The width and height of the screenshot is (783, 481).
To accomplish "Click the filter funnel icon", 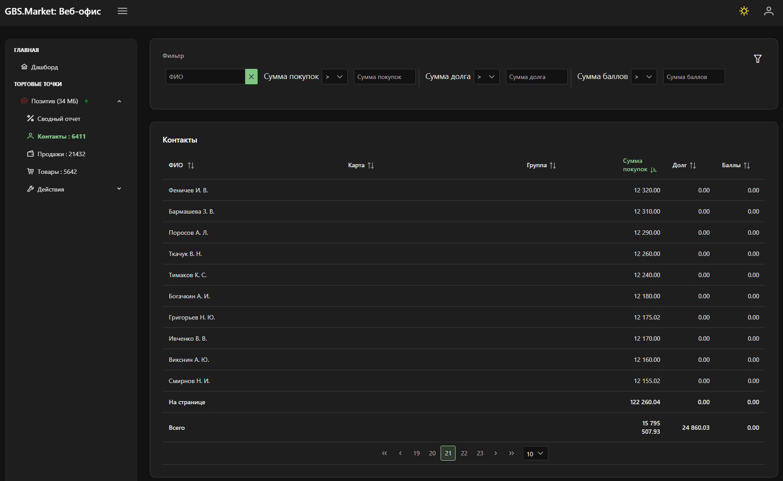I will [x=757, y=59].
